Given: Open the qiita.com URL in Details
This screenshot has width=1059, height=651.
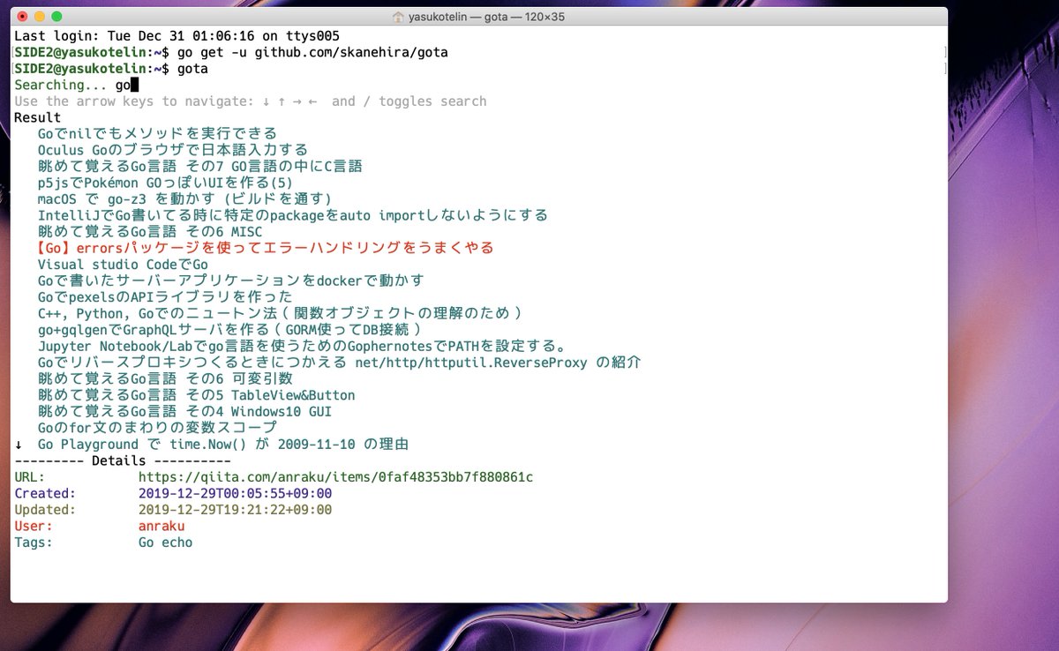Looking at the screenshot, I should click(335, 477).
